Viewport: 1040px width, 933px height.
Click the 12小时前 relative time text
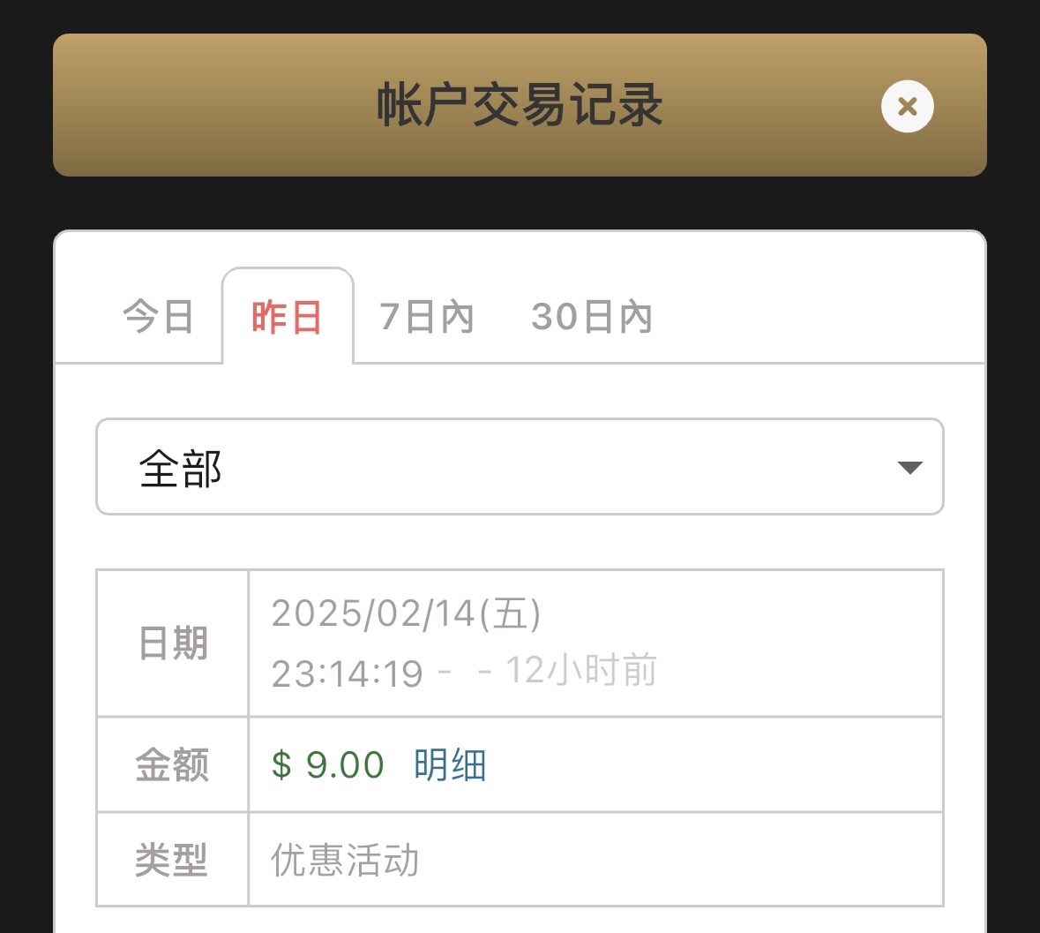[x=581, y=671]
